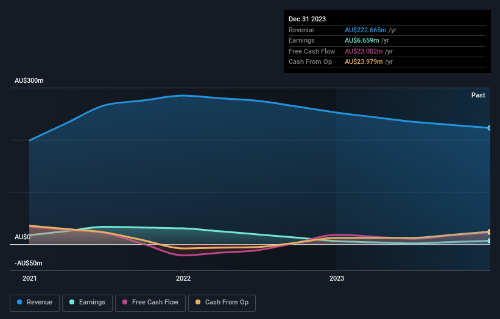Click the 2021 x-axis label
Viewport: 500px width, 319px height.
point(30,279)
